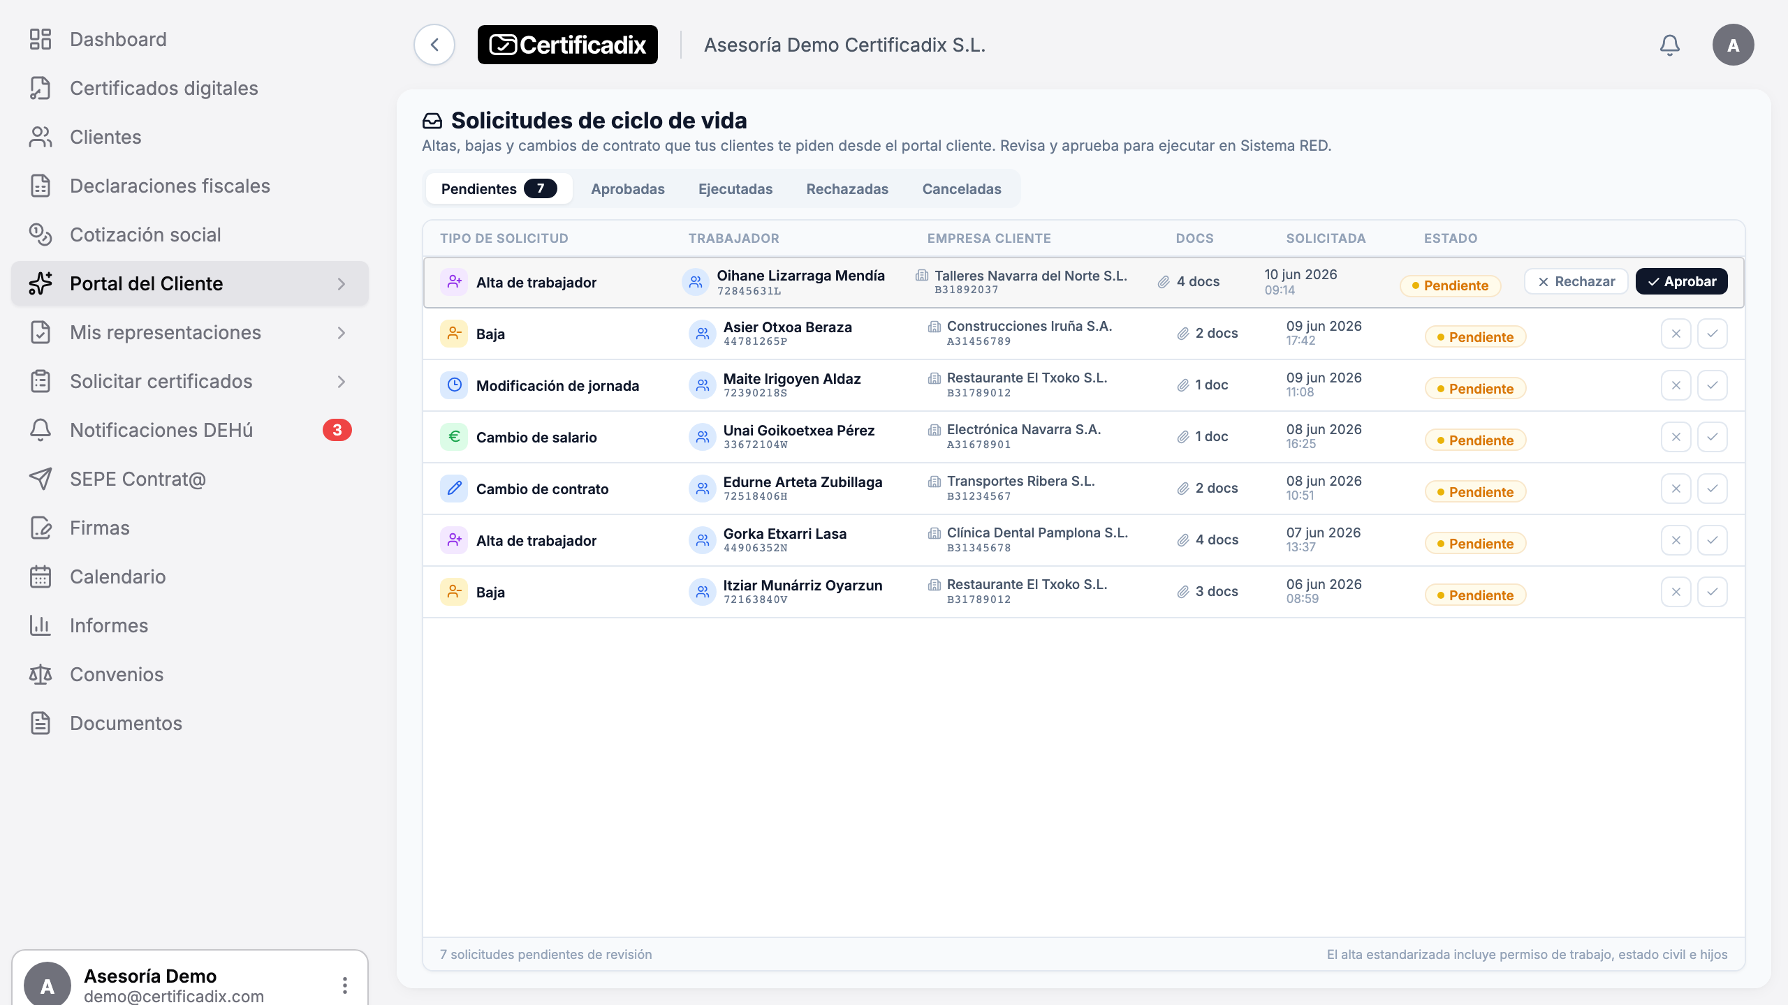
Task: Open Calendario in sidebar
Action: (190, 576)
